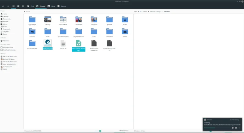
Task: Select the AppImages folder icon
Action: pos(32,19)
